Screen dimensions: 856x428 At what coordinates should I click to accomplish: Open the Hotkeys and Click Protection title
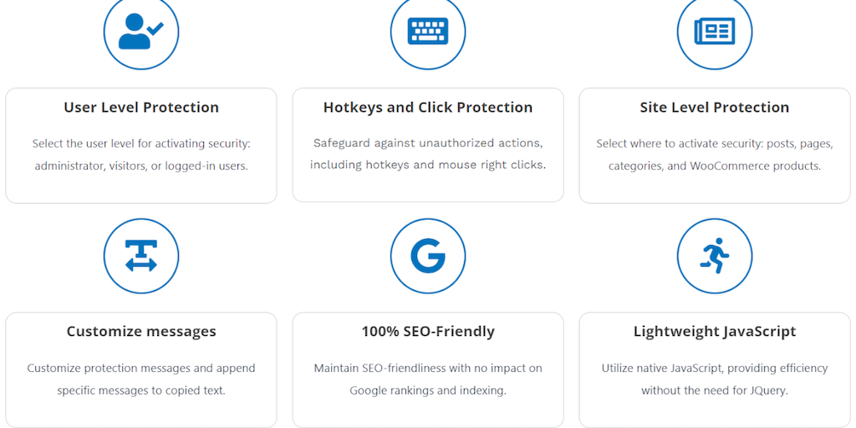428,107
